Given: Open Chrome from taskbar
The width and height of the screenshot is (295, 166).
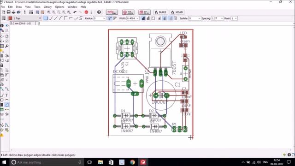Looking at the screenshot, I should [x=132, y=162].
